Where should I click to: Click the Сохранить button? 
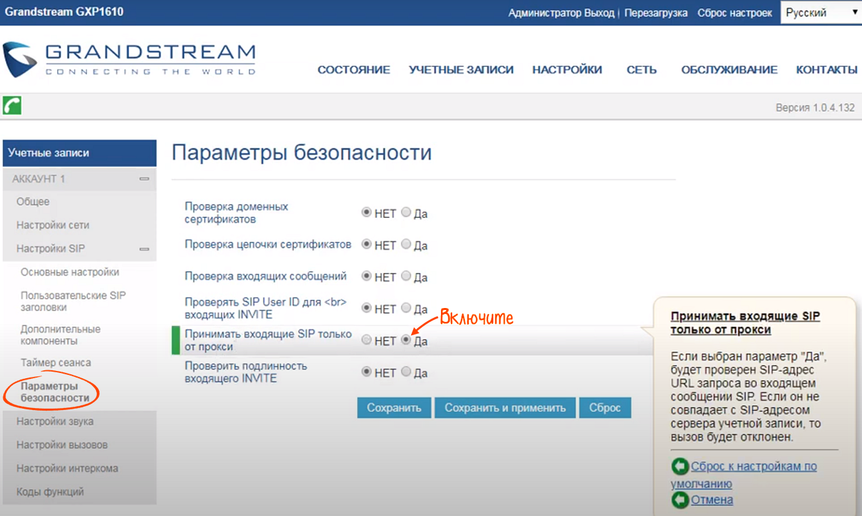coord(394,408)
